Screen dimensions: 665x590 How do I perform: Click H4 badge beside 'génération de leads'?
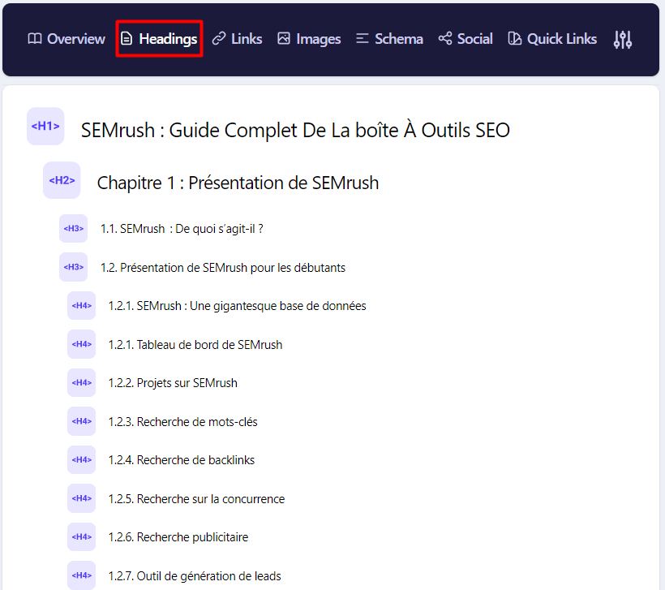coord(81,575)
